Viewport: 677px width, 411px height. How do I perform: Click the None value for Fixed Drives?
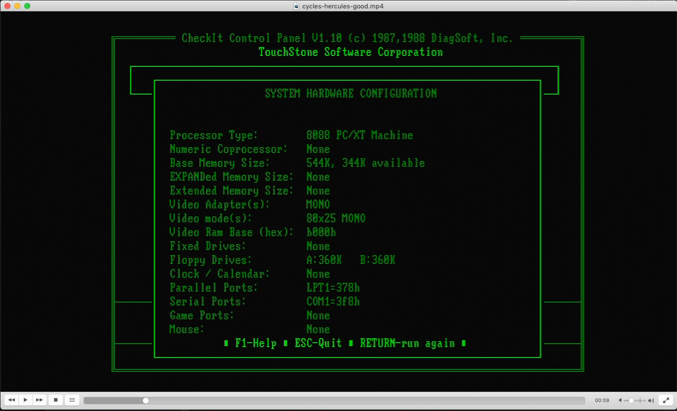(x=318, y=246)
